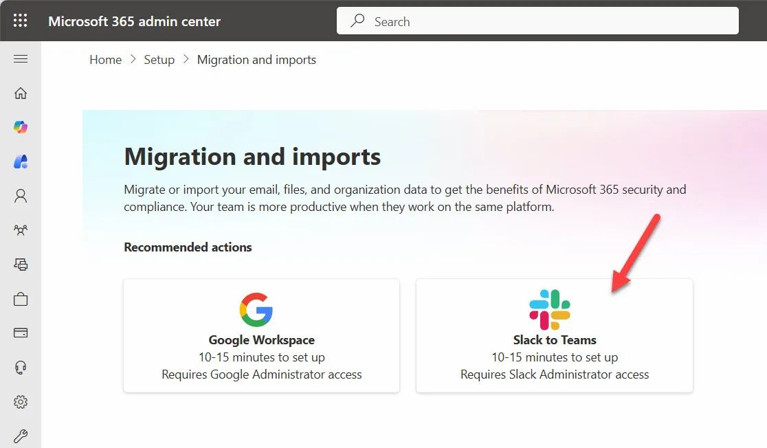The image size is (767, 448).
Task: Navigate to Home breadcrumb link
Action: point(106,60)
